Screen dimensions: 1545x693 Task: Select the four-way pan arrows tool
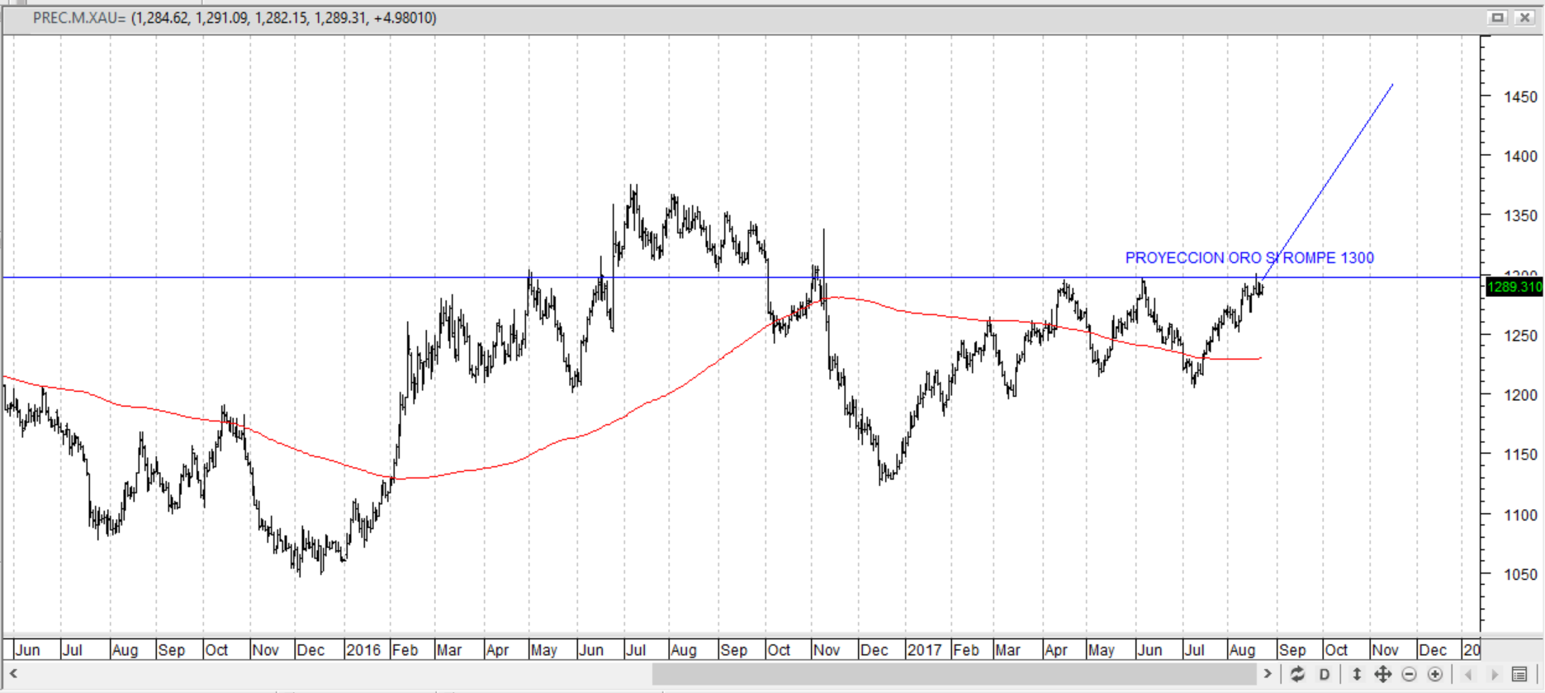point(1382,674)
